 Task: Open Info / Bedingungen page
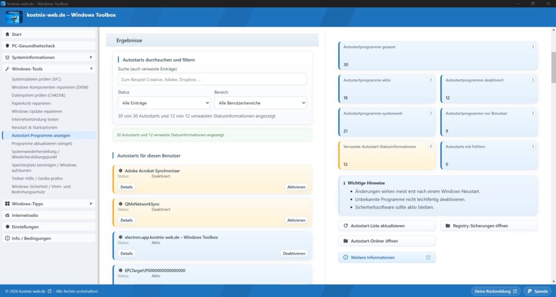(48, 238)
